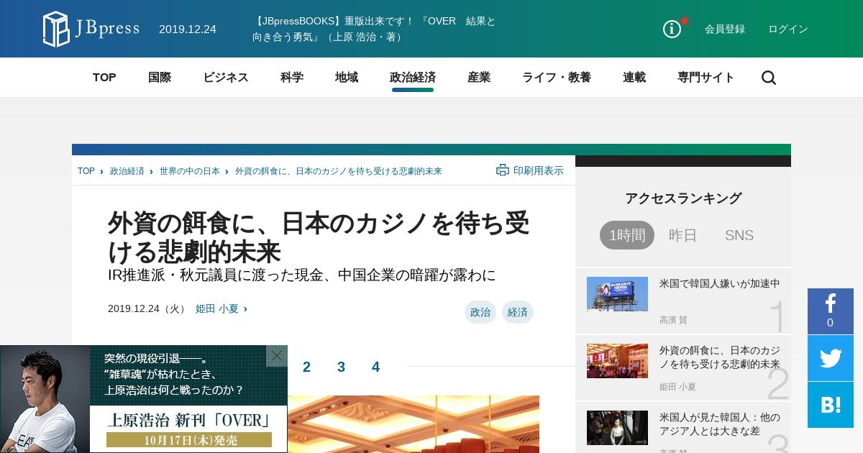This screenshot has height=453, width=863.
Task: Click the アクセスランキング heading
Action: tap(683, 198)
